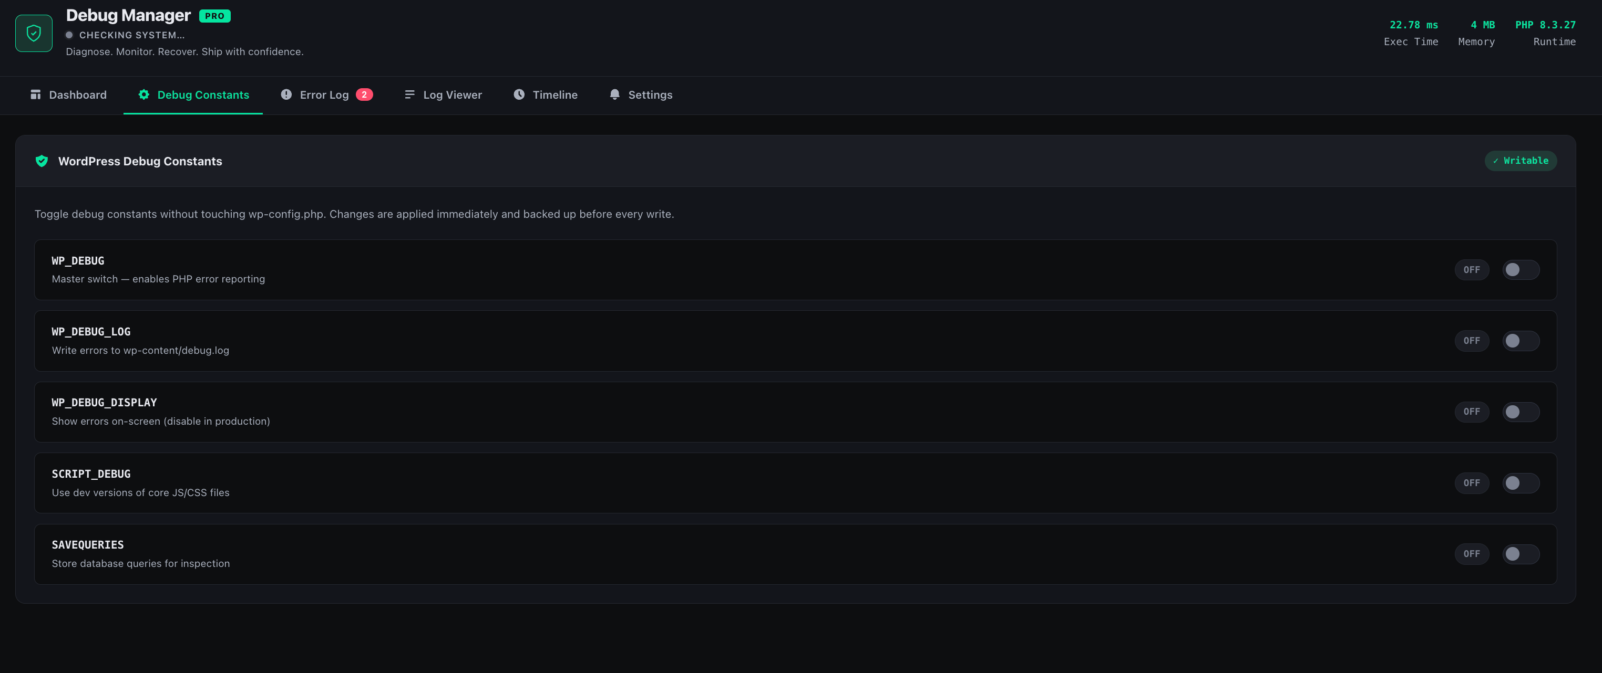Click the SAVEQUERIES constant name
This screenshot has width=1602, height=673.
[88, 545]
